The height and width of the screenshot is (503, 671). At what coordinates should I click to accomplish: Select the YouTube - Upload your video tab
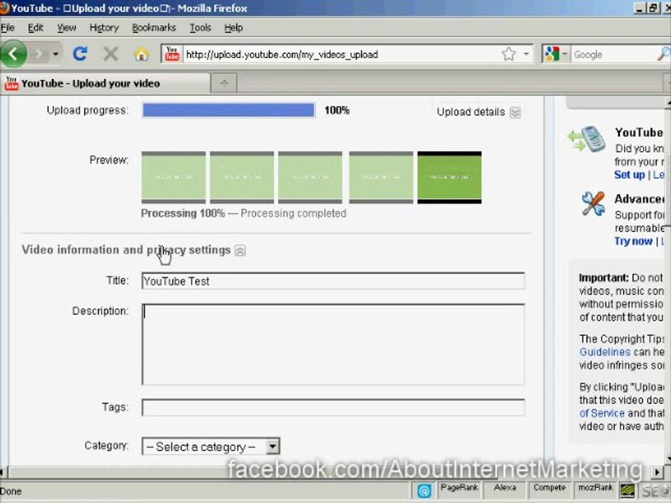point(106,83)
